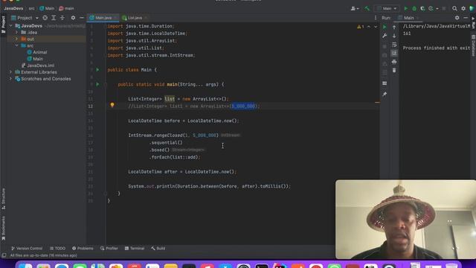This screenshot has height=268, width=476.
Task: Open the Profiler tool window
Action: pyautogui.click(x=109, y=248)
